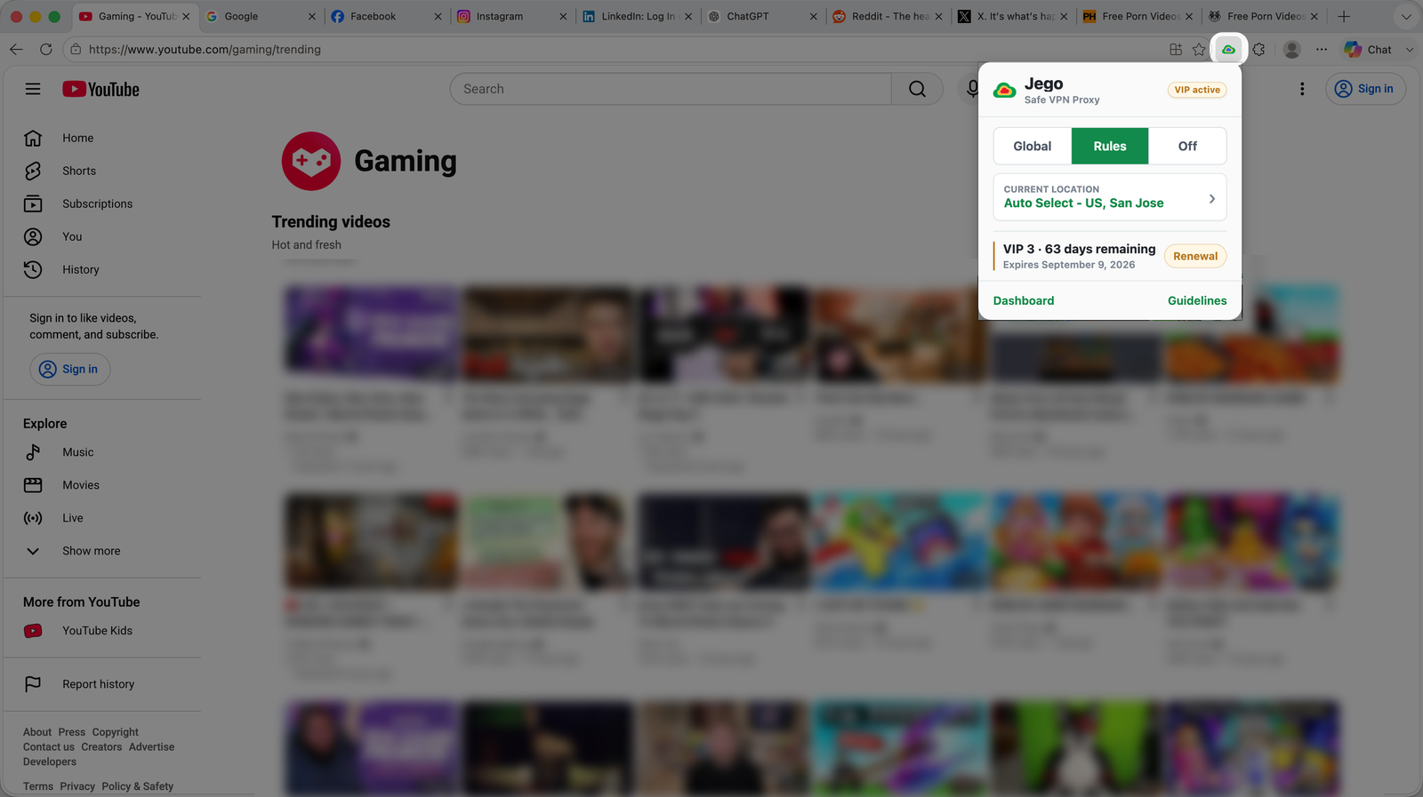Click the YouTube search field
The image size is (1423, 797).
pos(671,89)
